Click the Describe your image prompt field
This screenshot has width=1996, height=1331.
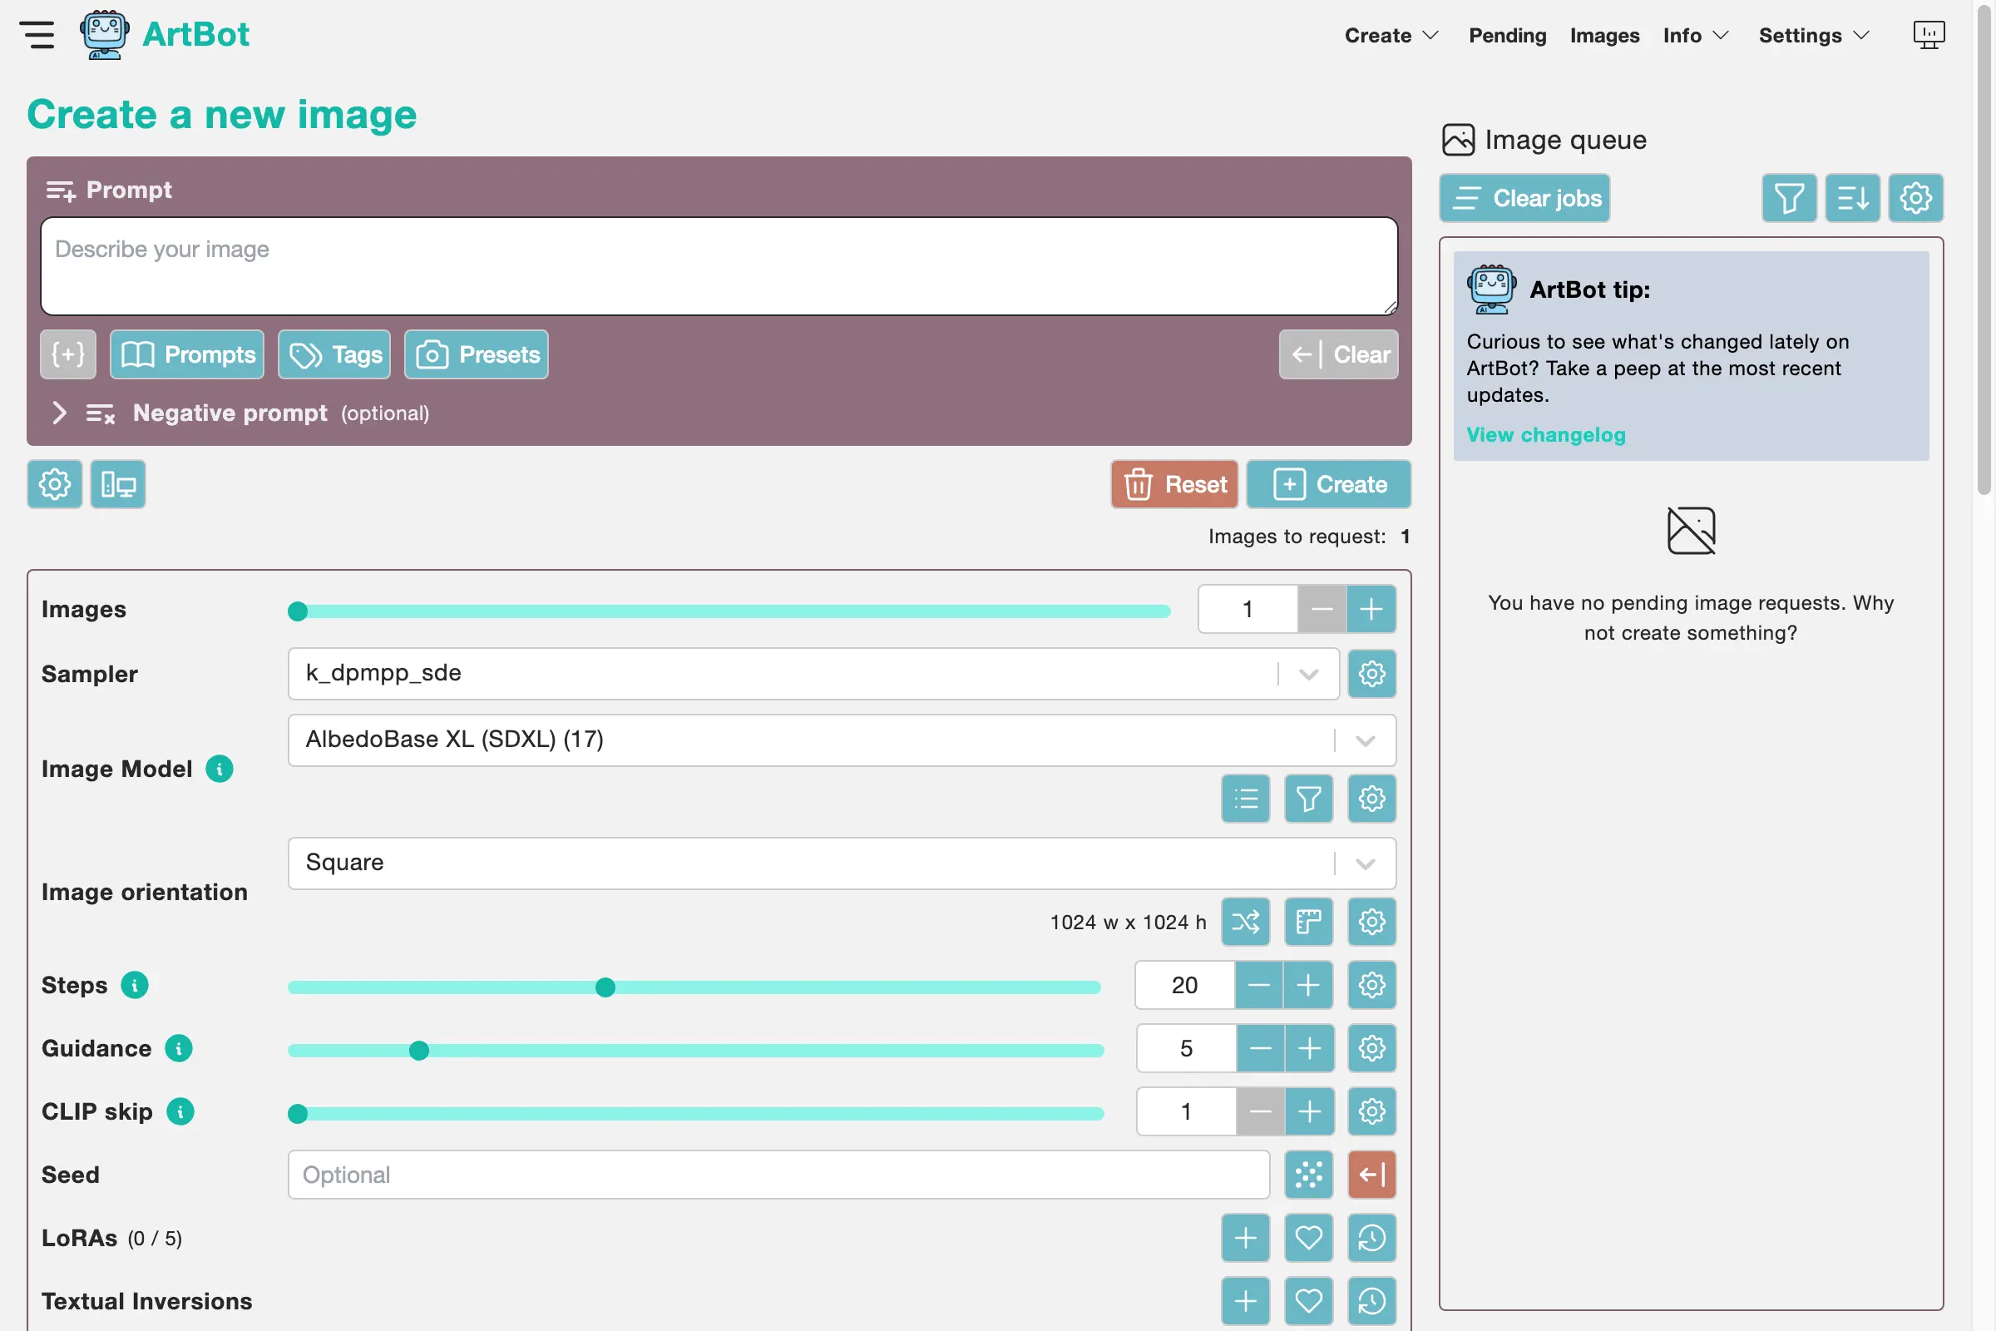[x=718, y=265]
